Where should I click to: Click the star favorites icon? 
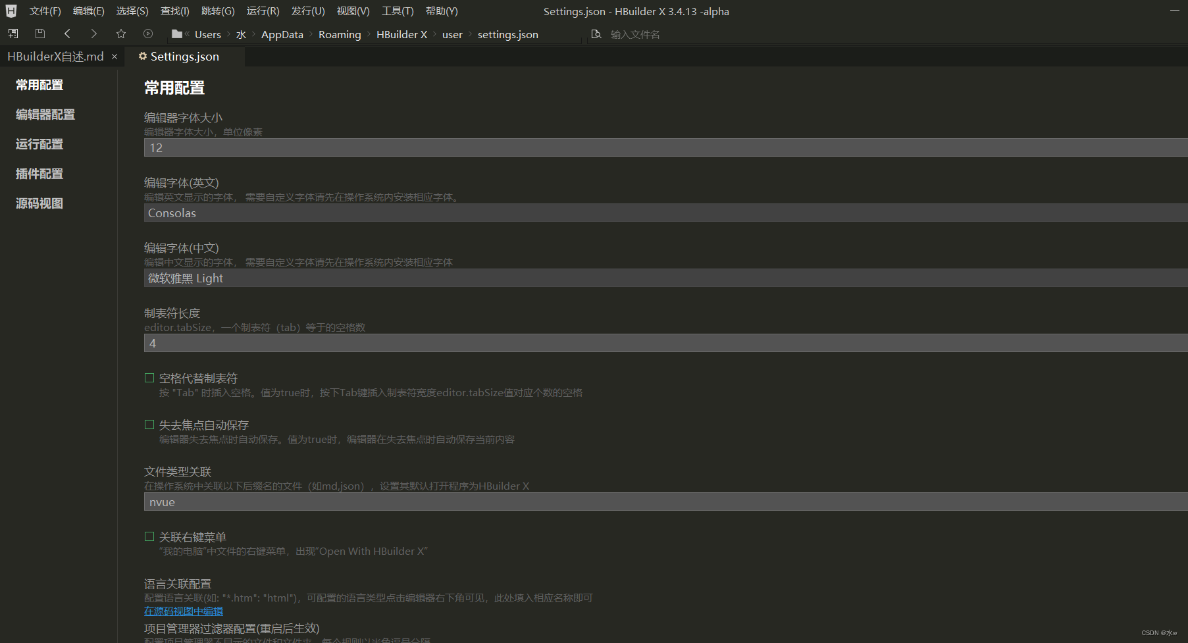121,33
